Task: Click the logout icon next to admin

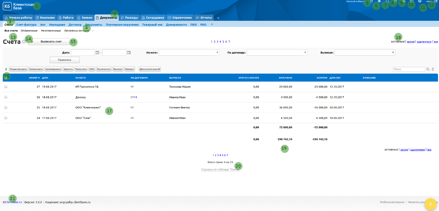Action: coord(436,2)
